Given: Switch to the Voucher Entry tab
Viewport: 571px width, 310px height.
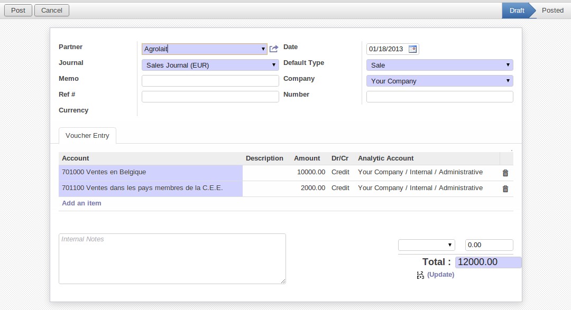Looking at the screenshot, I should coord(87,136).
